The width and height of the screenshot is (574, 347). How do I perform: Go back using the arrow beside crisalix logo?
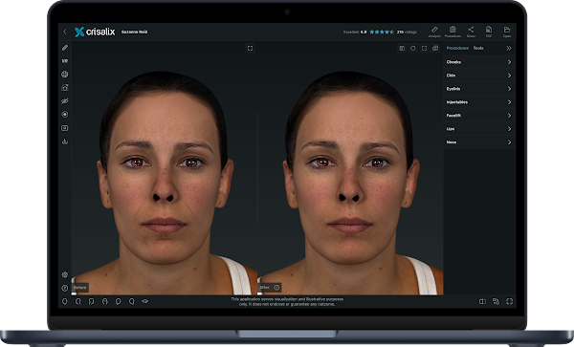tap(65, 33)
